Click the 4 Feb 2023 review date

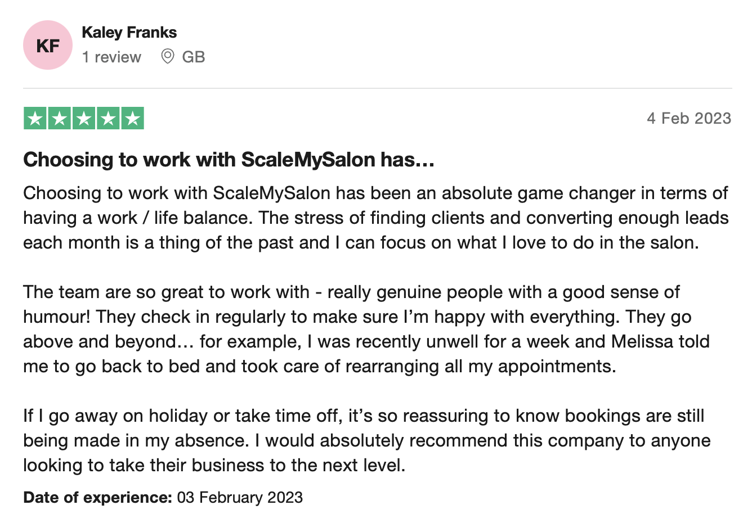click(x=689, y=118)
